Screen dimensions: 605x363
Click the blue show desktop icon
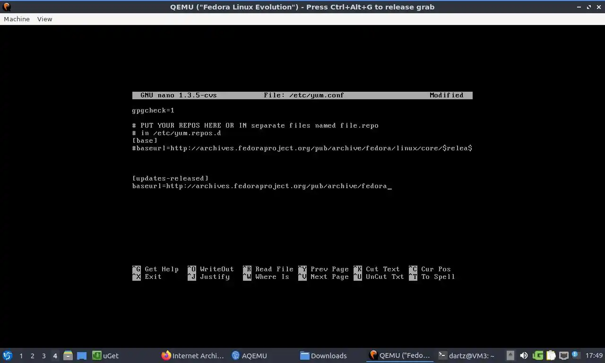click(81, 355)
